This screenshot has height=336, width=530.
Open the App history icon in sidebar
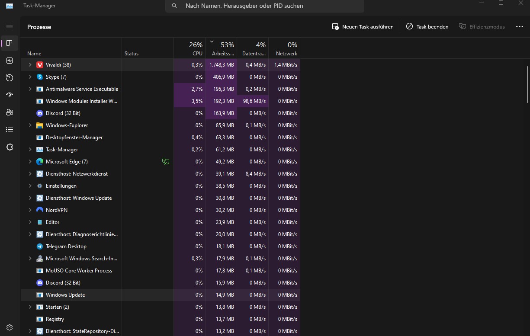click(10, 78)
